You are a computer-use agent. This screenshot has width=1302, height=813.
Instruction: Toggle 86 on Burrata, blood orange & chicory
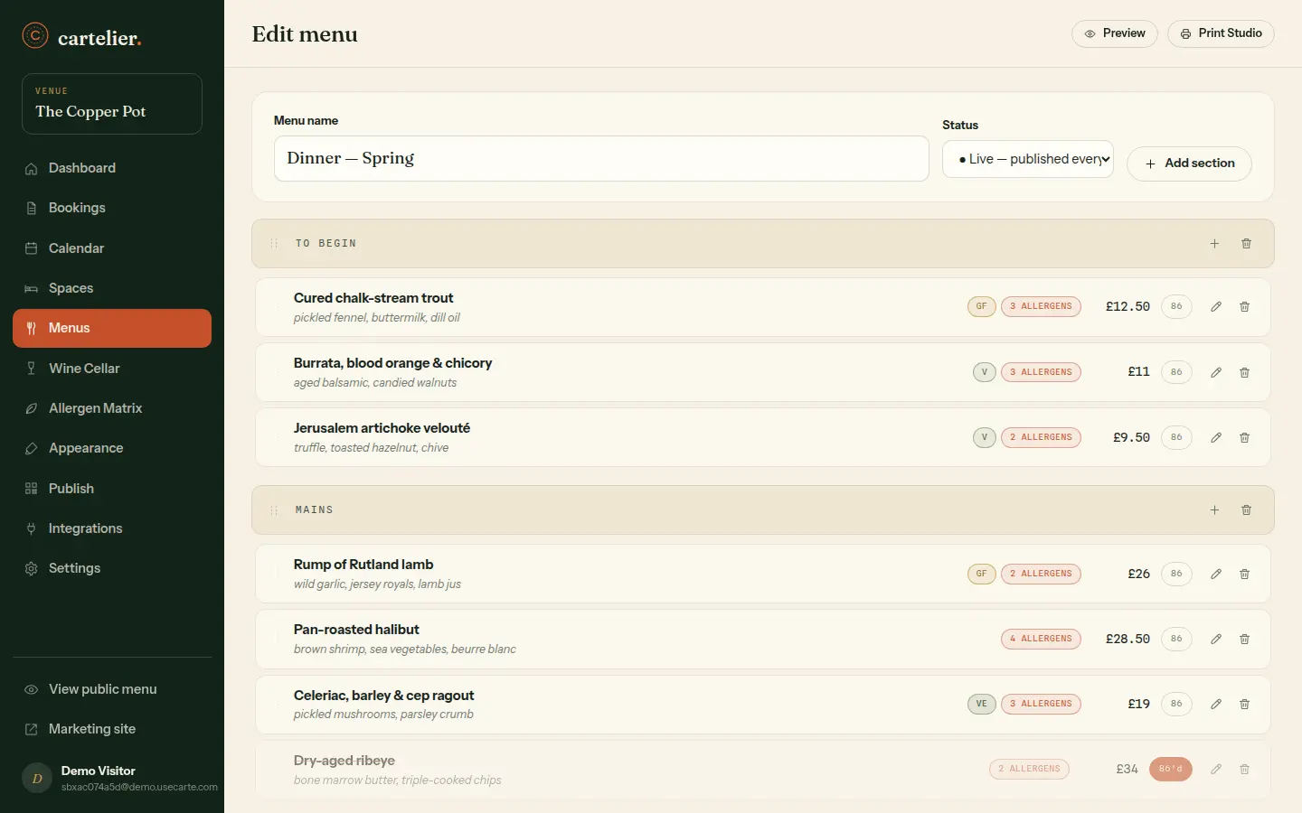[1176, 372]
